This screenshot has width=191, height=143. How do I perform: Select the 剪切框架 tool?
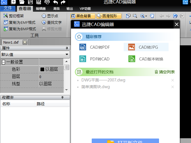pos(13,16)
